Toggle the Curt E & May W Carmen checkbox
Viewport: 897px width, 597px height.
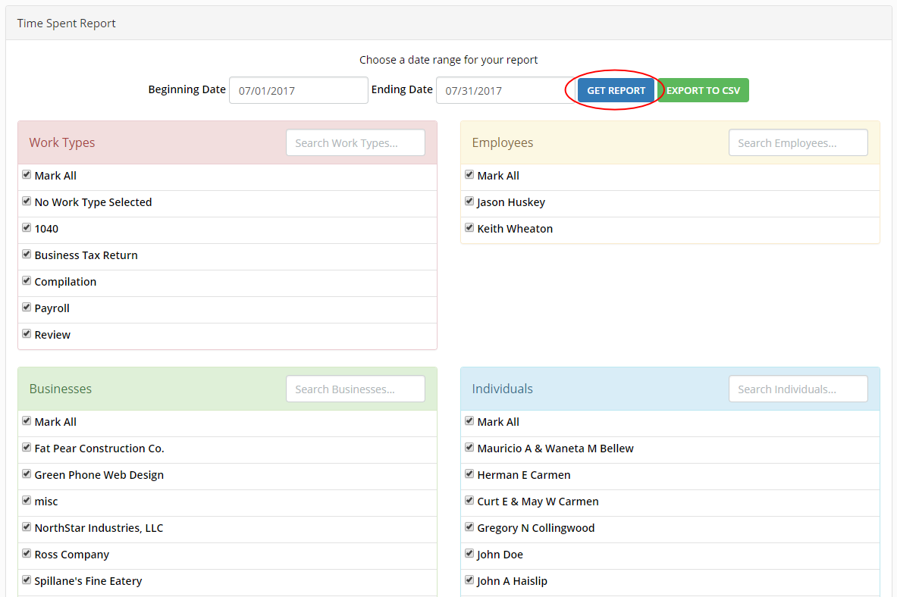pyautogui.click(x=469, y=500)
